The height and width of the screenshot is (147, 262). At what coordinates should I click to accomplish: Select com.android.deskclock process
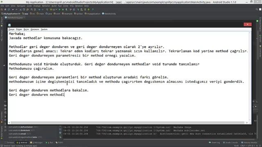coord(22,130)
